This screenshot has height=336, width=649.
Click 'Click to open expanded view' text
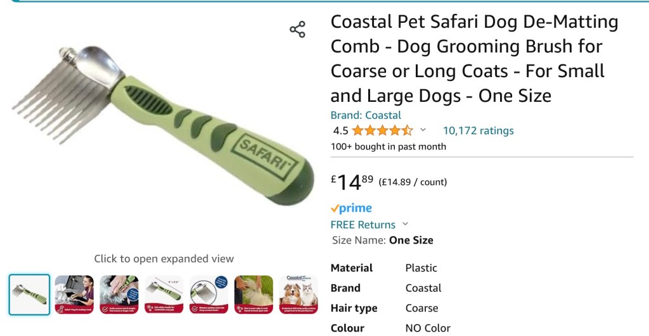[x=164, y=259]
